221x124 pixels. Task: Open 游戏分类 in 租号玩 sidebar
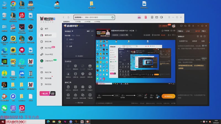47,42
